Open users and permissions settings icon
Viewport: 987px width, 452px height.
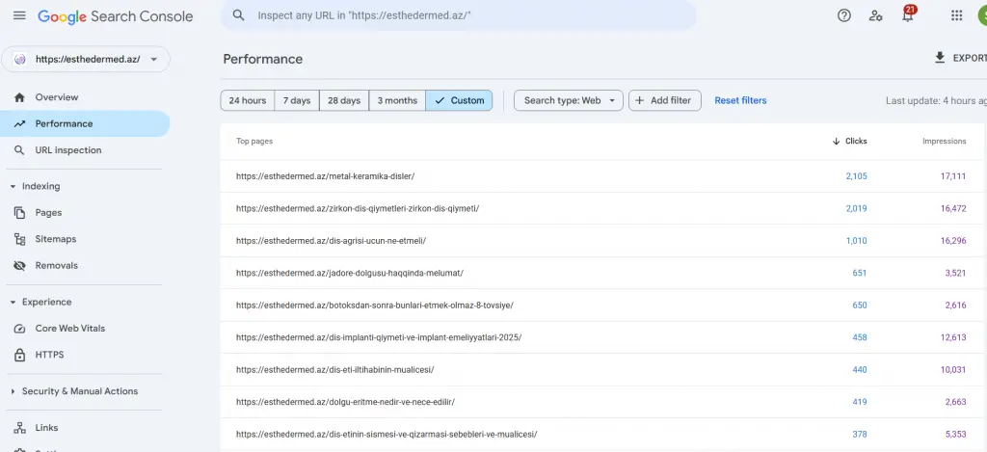pyautogui.click(x=875, y=15)
